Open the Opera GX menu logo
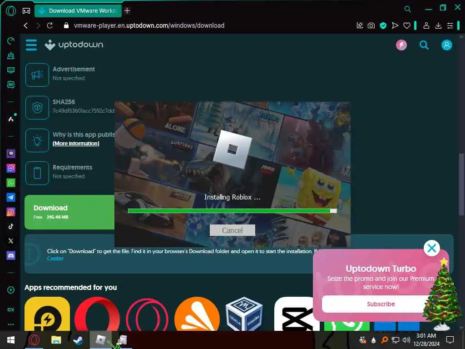Viewport: 465px width, 349px height. (11, 11)
